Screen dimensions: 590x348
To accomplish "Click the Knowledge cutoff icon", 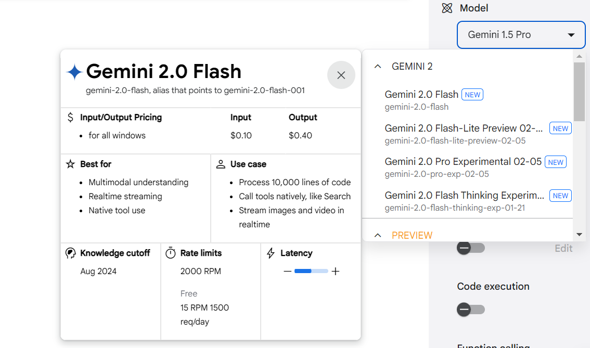I will click(x=70, y=253).
